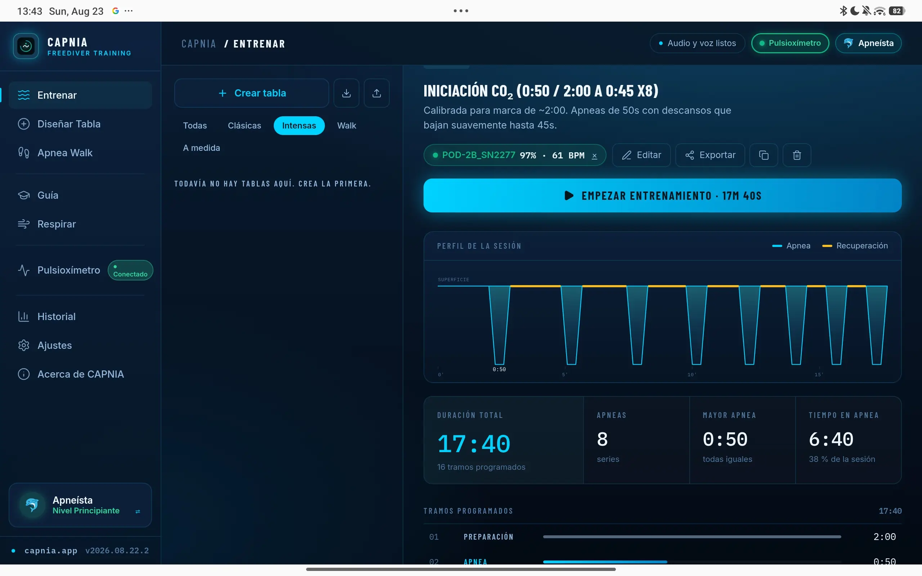Click the three-dot multitasking handle at top

tap(461, 11)
